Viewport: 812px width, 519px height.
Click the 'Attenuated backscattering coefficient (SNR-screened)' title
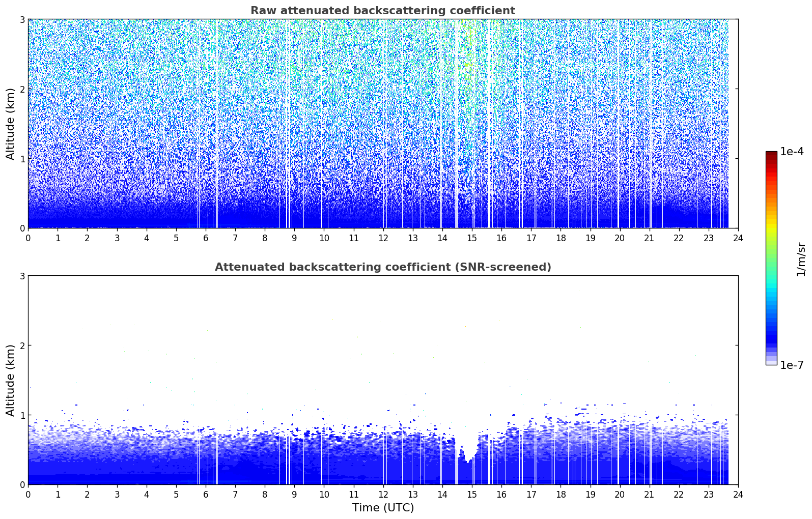click(383, 267)
